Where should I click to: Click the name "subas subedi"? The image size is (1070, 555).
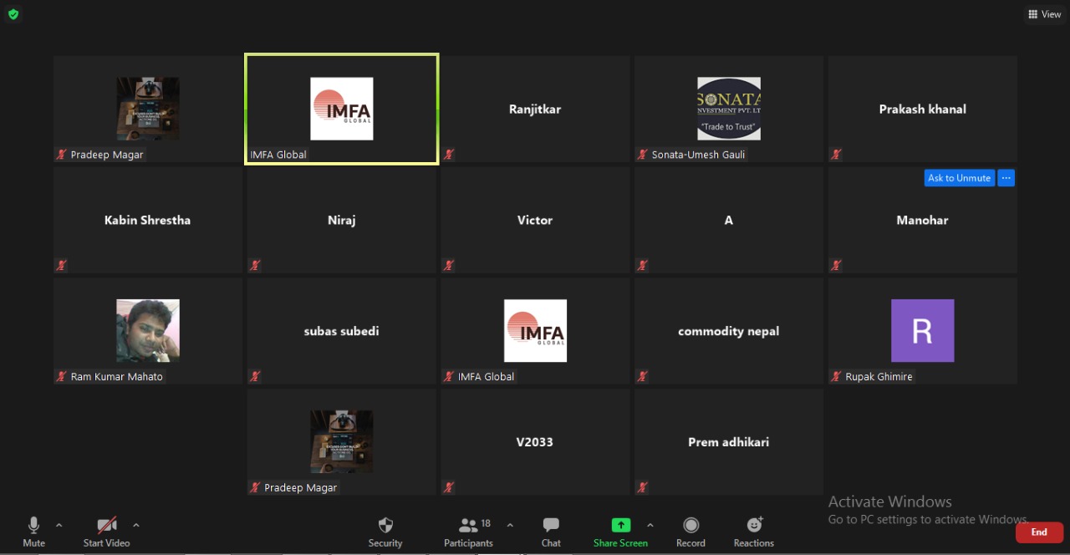pos(342,331)
